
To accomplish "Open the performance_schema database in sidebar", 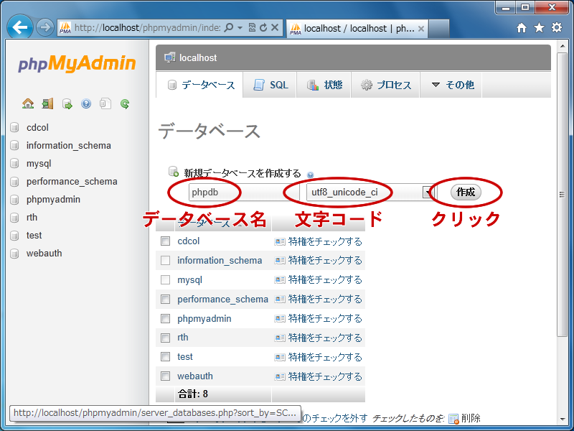I will (x=72, y=182).
